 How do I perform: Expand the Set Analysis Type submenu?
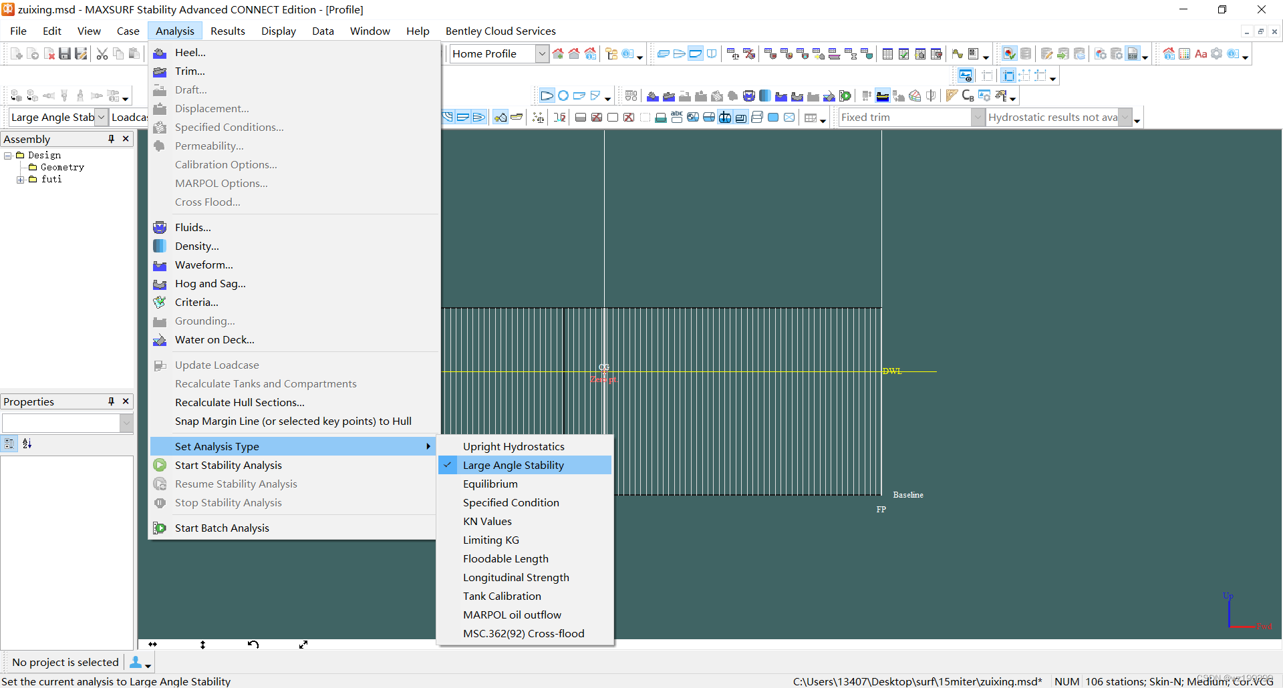point(293,446)
